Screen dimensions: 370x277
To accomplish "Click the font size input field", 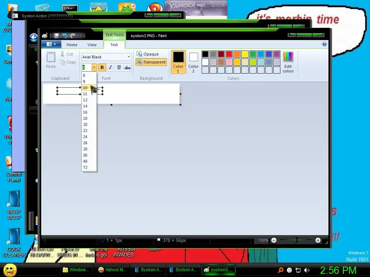I will pos(86,67).
